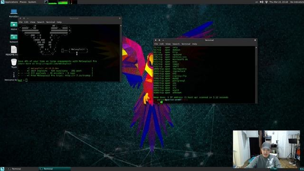Click the right-edge button on Metasploit terminal titlebar
Screen dimensions: 304x171
120,18
